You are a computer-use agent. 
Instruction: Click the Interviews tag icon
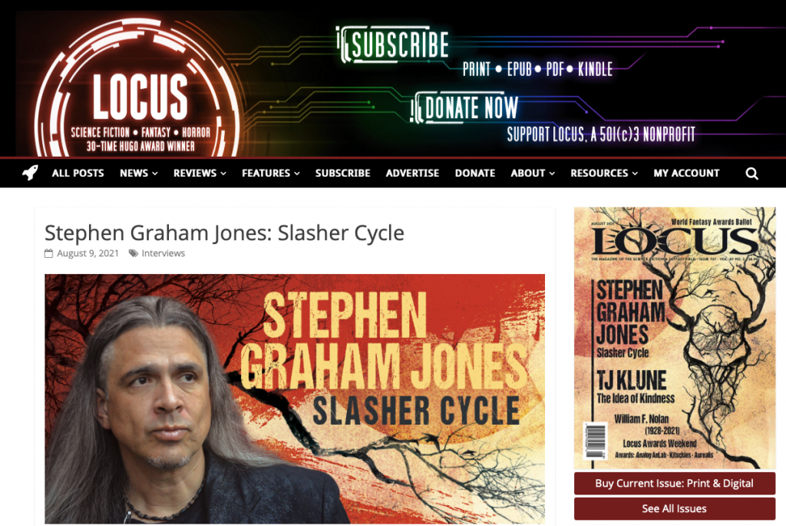134,253
